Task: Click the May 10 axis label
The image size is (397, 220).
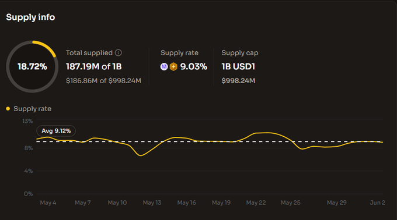Action: (x=117, y=203)
